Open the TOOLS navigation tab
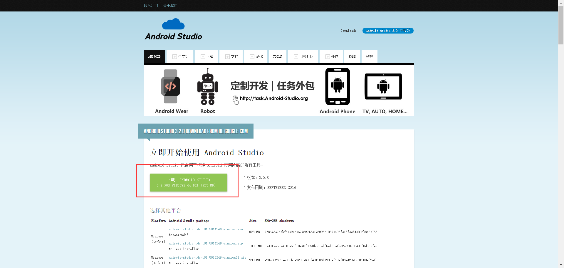Viewport: 564px width, 268px height. click(277, 56)
